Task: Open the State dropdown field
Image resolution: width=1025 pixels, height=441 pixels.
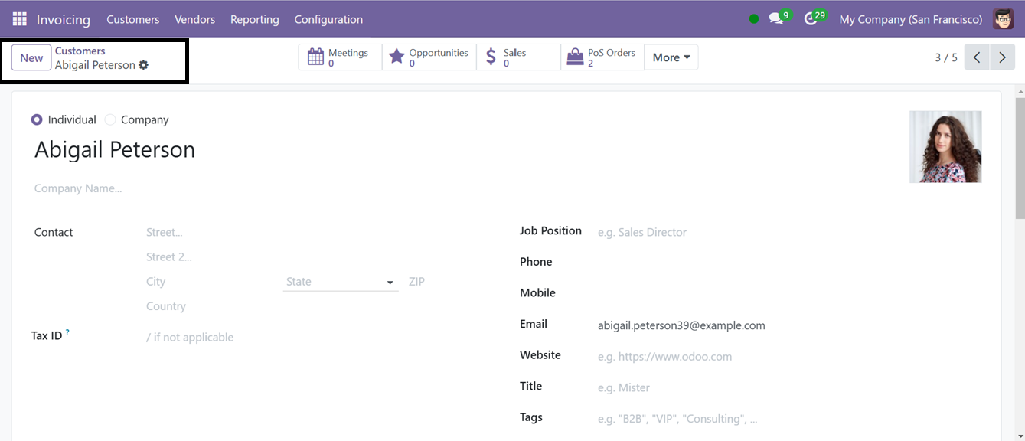Action: pos(341,282)
